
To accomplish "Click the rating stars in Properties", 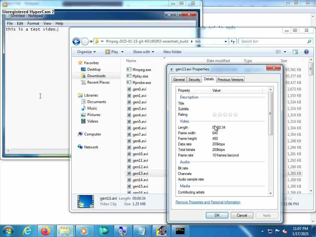I will coord(225,114).
